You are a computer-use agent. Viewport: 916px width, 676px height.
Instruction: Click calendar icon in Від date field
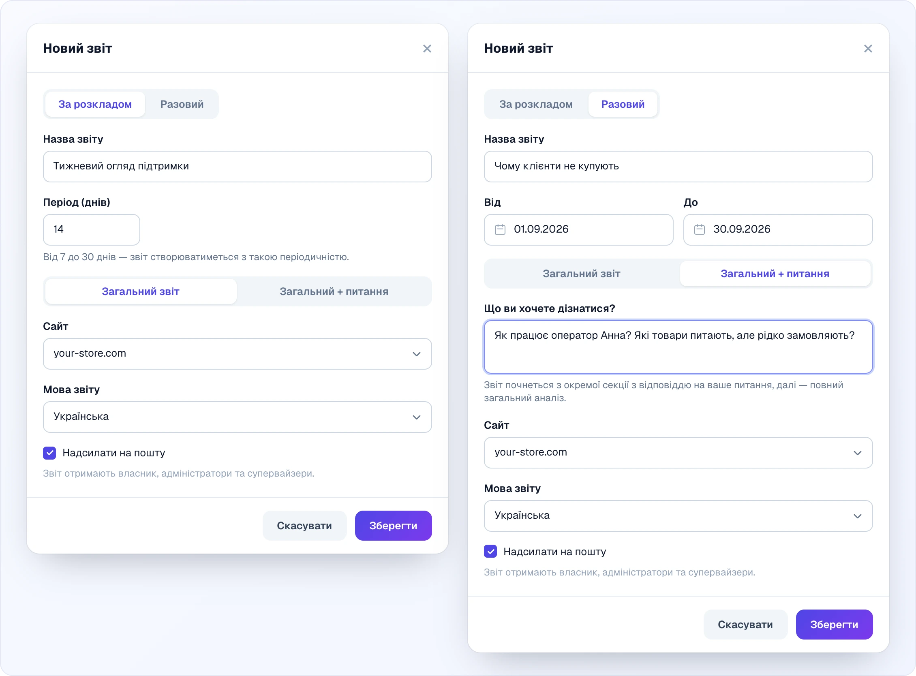click(x=500, y=229)
